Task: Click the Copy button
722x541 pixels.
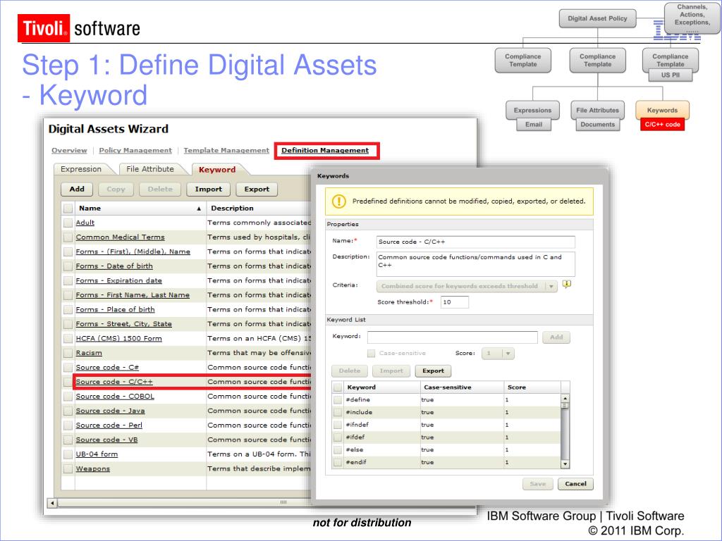Action: tap(116, 189)
